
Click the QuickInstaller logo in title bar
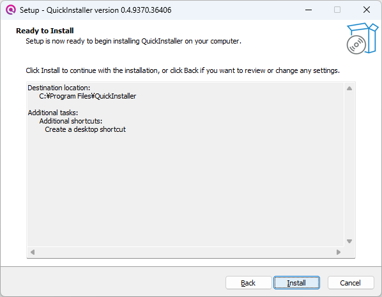click(11, 10)
